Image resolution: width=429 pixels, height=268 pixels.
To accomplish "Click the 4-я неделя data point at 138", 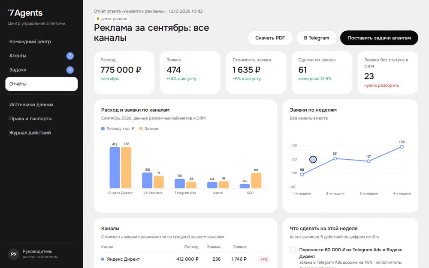I will pyautogui.click(x=402, y=147).
